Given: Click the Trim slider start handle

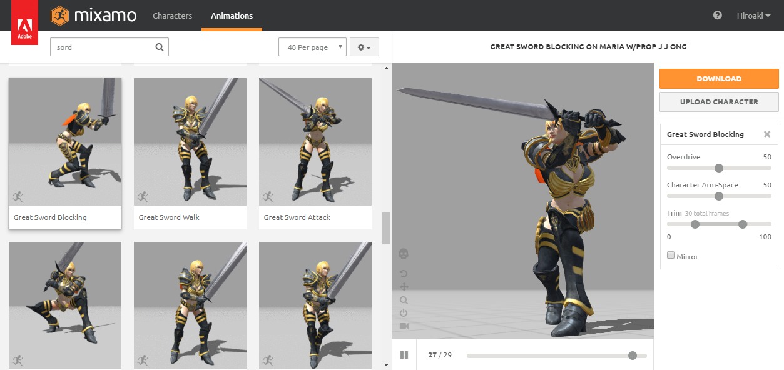Looking at the screenshot, I should tap(695, 224).
